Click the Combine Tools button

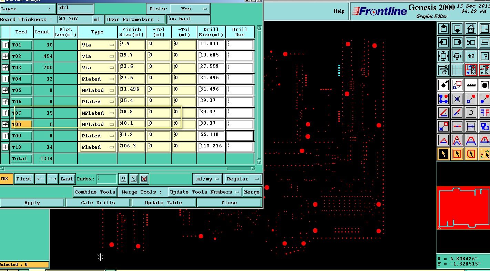click(x=95, y=192)
